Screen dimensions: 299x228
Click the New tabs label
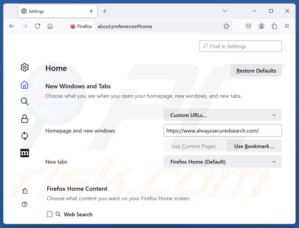[x=56, y=162]
